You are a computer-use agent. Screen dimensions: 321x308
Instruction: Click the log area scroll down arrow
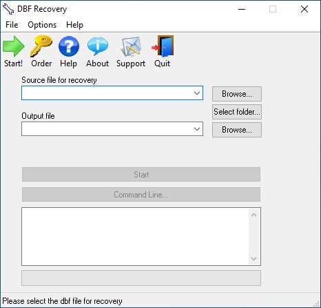point(254,258)
